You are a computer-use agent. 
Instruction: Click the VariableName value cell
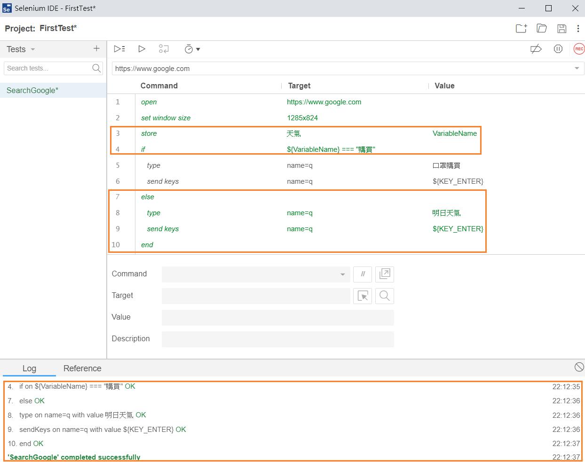[x=455, y=133]
